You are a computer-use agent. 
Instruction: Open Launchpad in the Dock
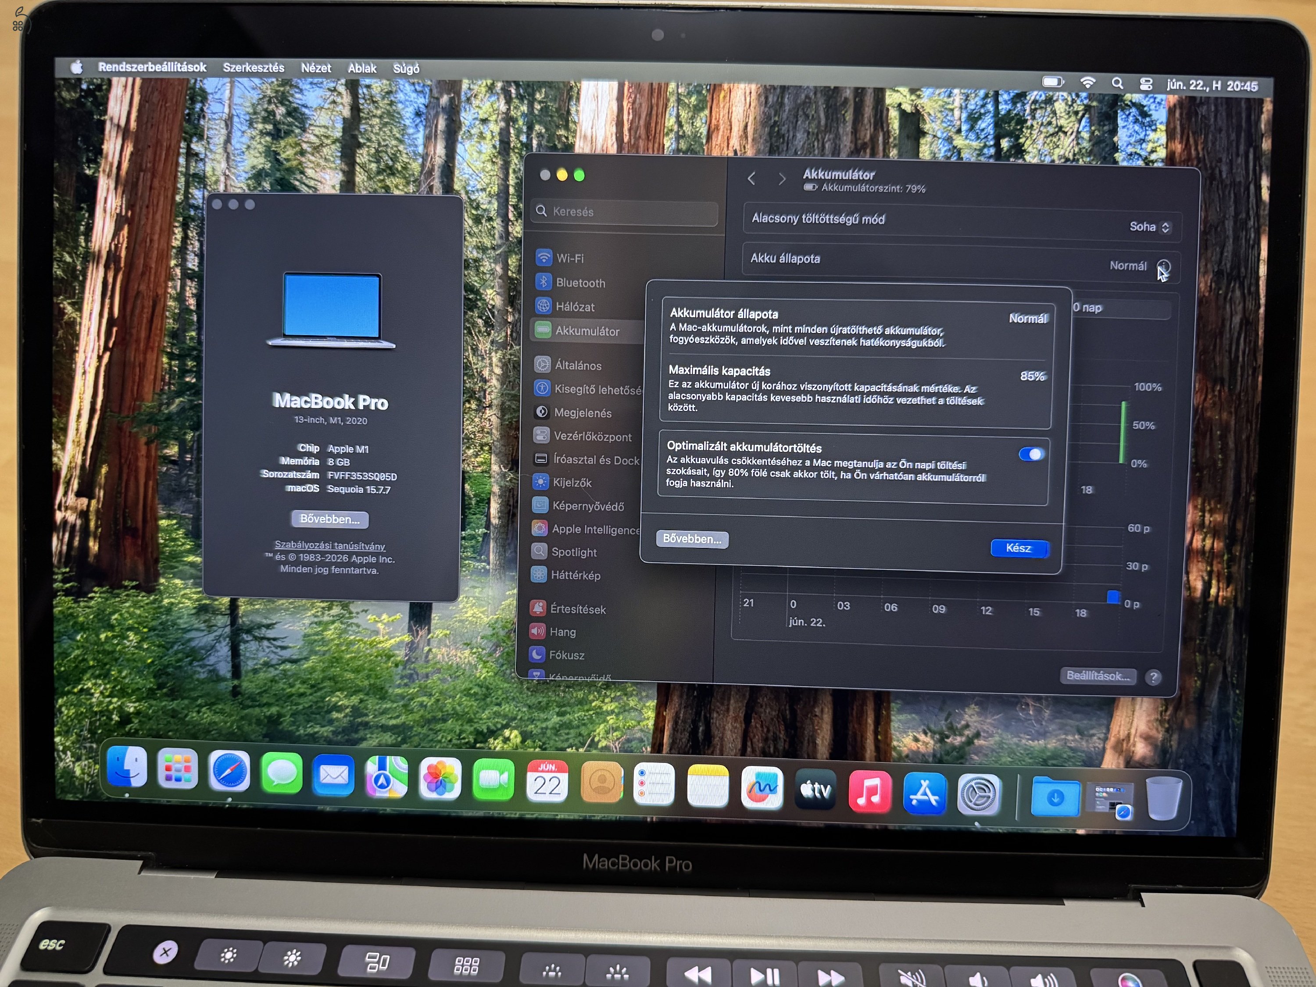pos(178,769)
